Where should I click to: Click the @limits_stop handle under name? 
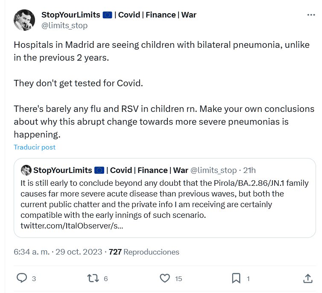(x=64, y=26)
